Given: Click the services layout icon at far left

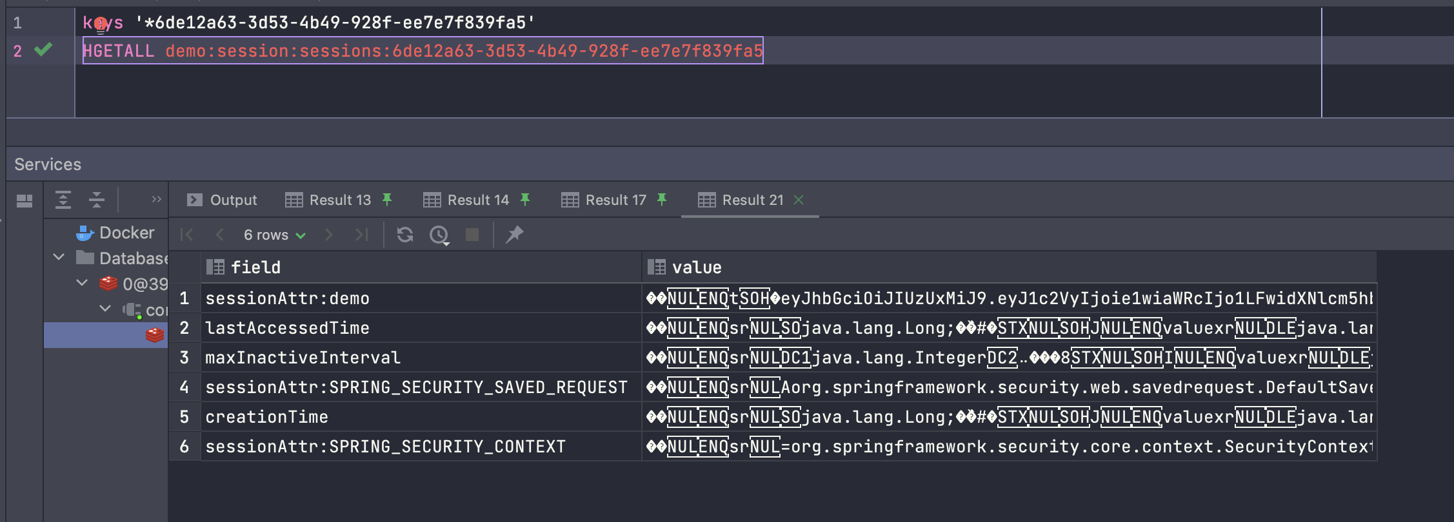Looking at the screenshot, I should click(25, 201).
